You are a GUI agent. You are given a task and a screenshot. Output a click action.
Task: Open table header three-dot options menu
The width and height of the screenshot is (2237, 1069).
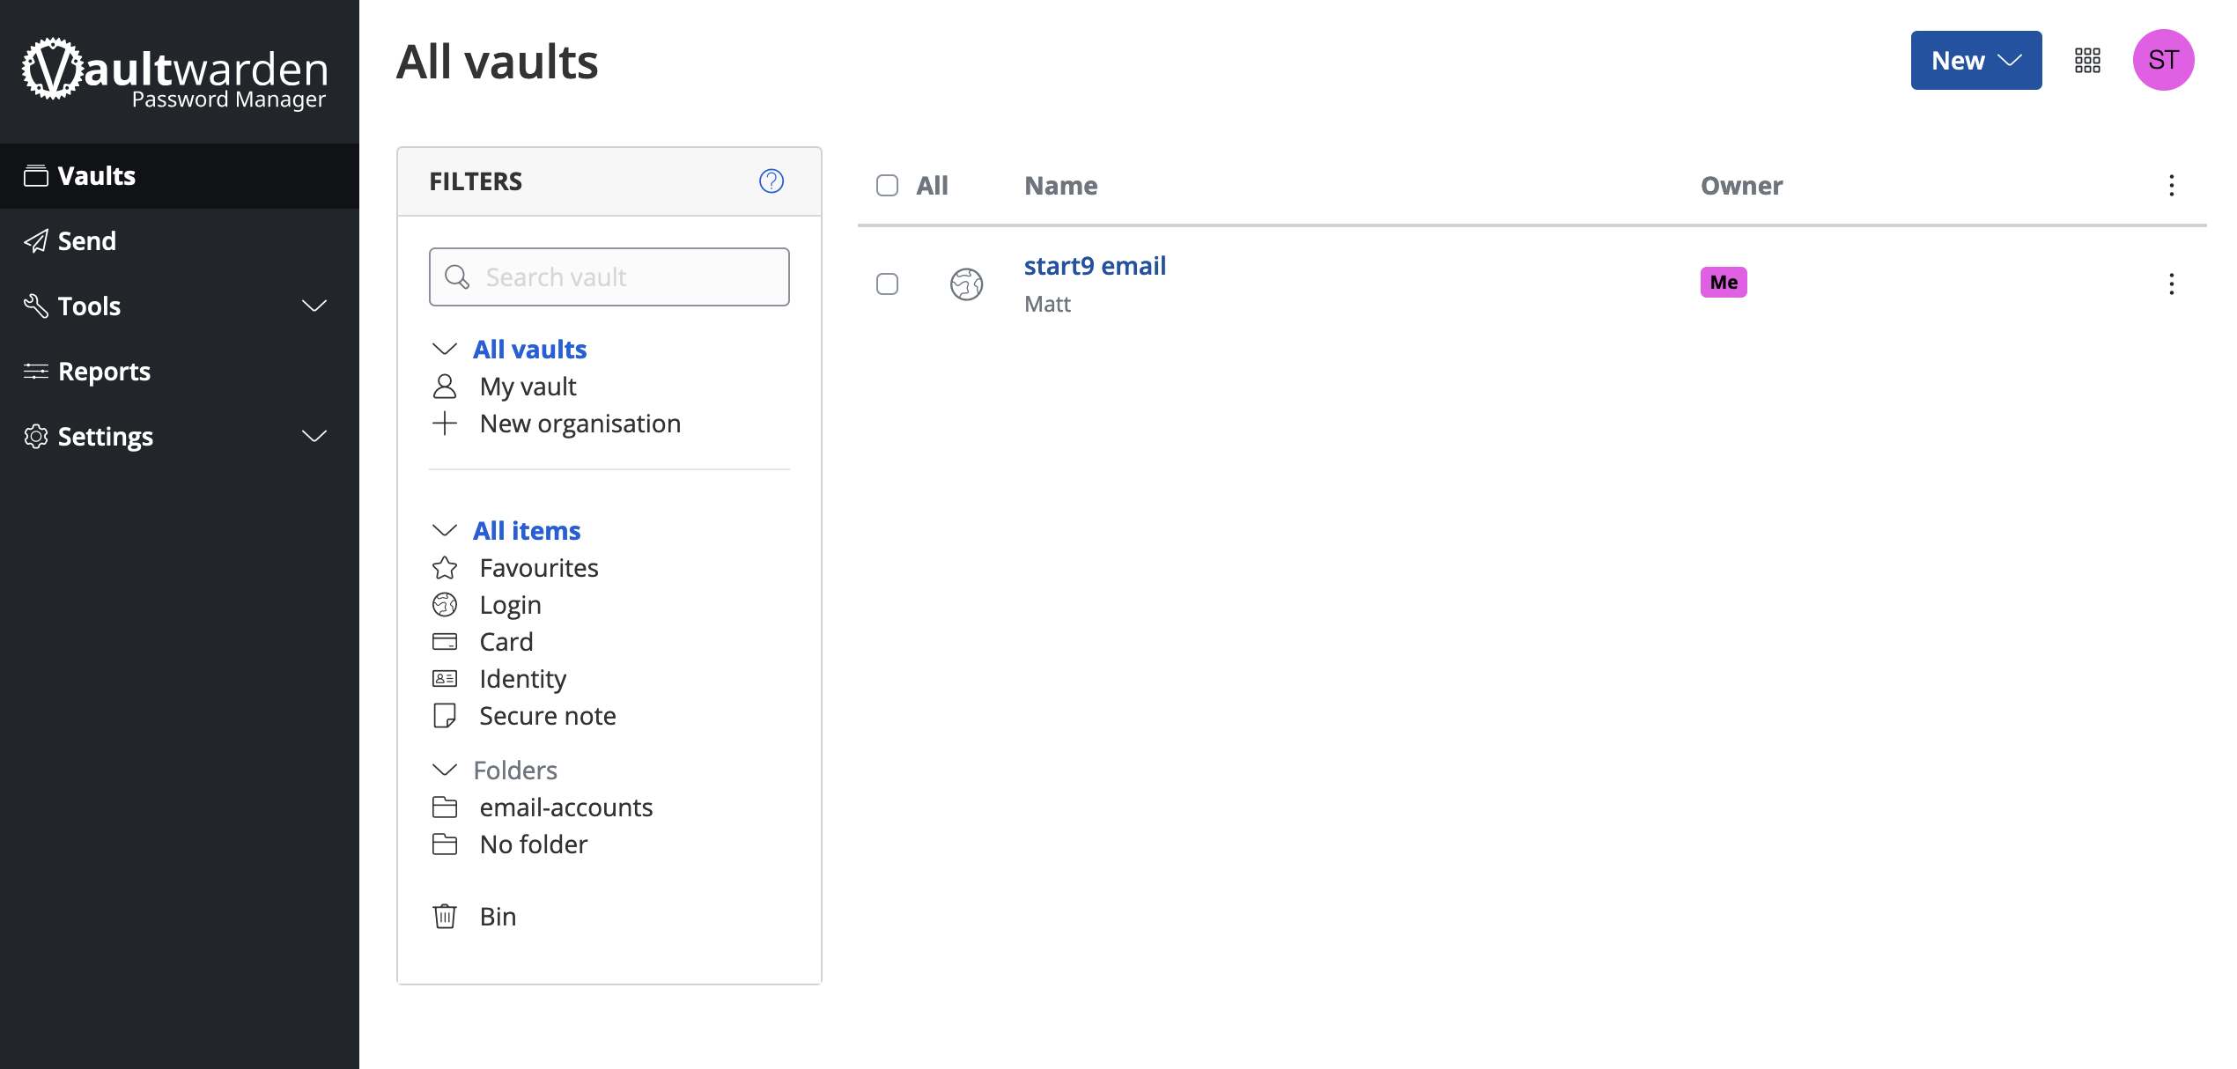2171,186
